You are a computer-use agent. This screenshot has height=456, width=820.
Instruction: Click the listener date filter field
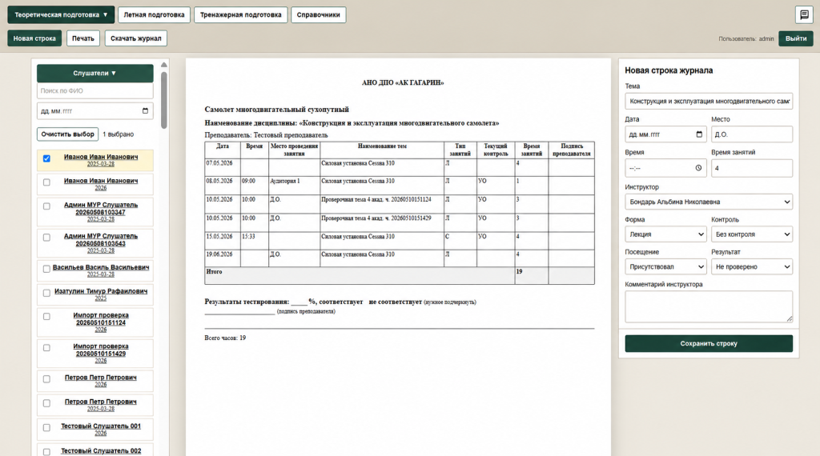pyautogui.click(x=94, y=110)
